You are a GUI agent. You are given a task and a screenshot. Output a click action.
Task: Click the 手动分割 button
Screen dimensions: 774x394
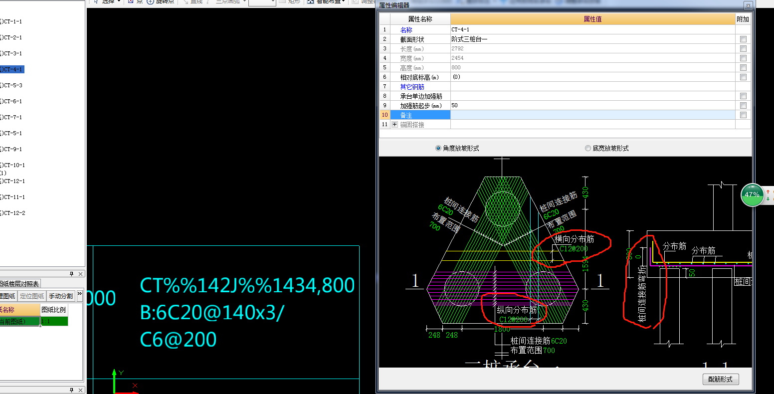tap(61, 296)
